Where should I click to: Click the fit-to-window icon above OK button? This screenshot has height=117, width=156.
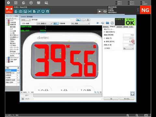point(132,94)
